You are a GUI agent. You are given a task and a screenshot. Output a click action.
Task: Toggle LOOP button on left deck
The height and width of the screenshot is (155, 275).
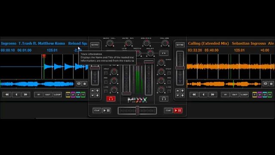tap(57, 95)
